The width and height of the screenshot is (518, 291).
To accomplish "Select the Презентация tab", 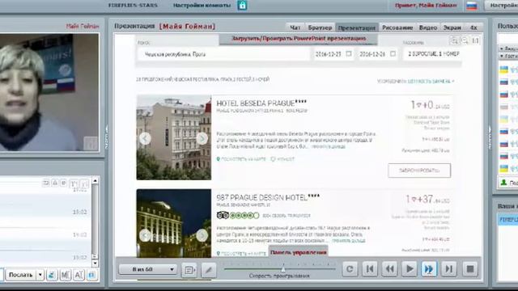I will pyautogui.click(x=357, y=27).
